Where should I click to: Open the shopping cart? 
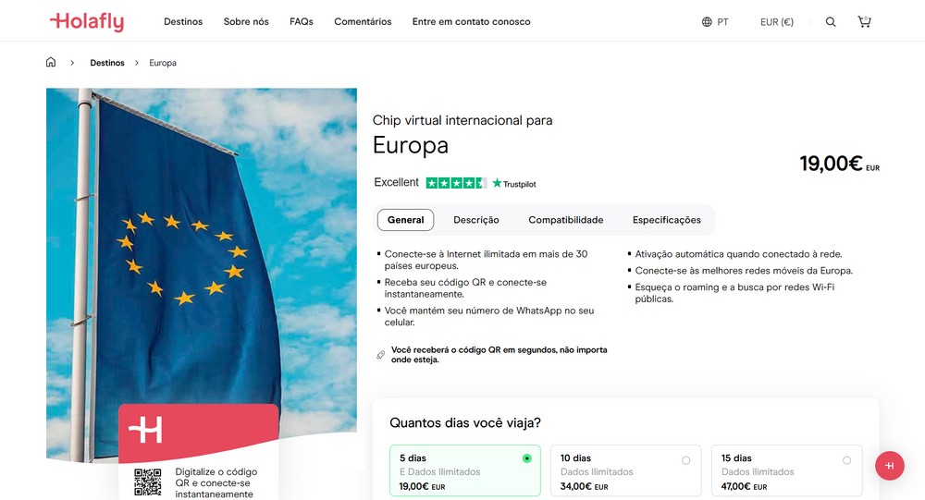tap(864, 22)
